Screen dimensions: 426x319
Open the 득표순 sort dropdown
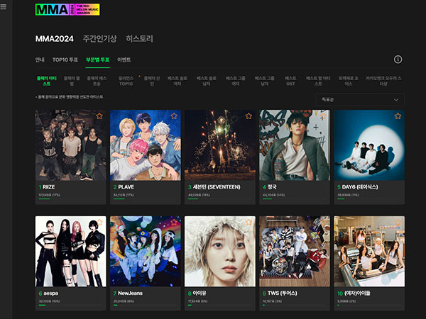point(360,99)
